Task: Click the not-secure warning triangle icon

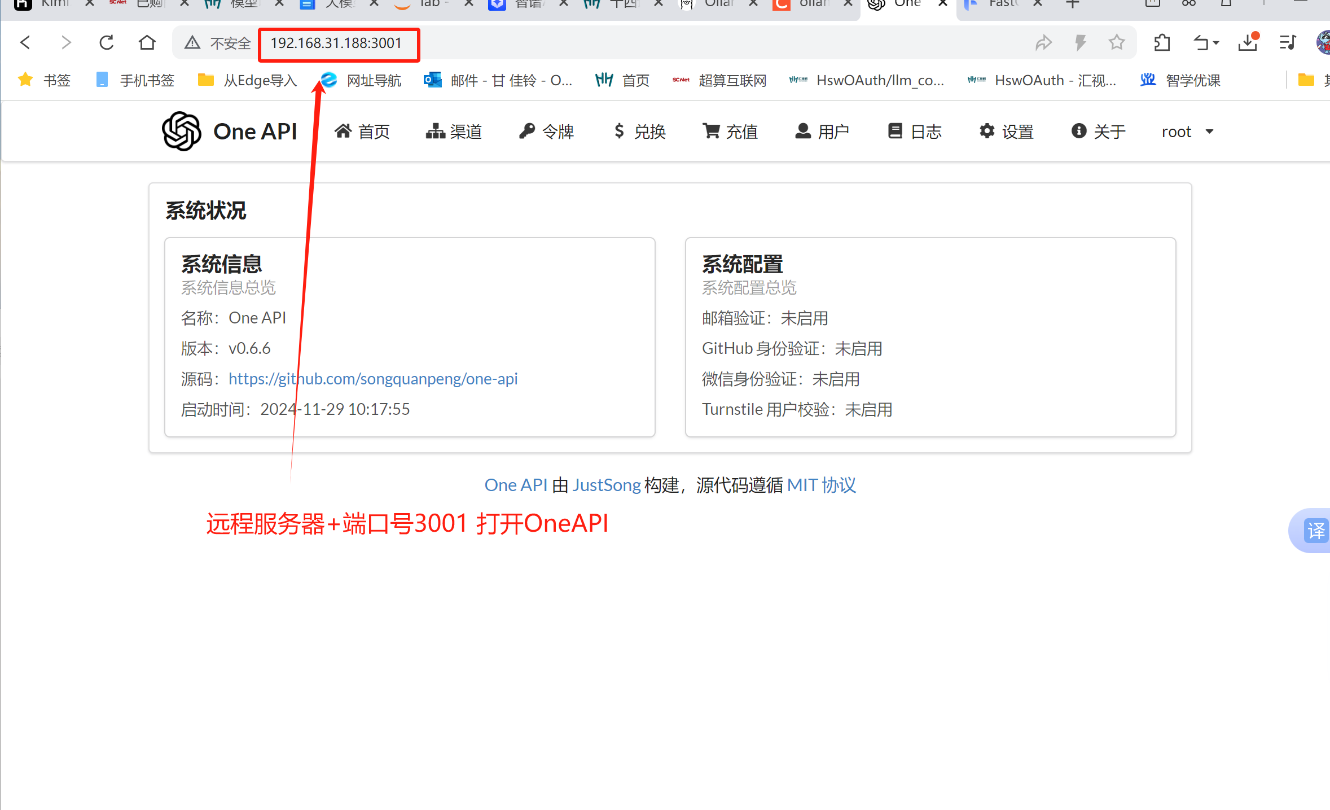Action: pyautogui.click(x=192, y=43)
